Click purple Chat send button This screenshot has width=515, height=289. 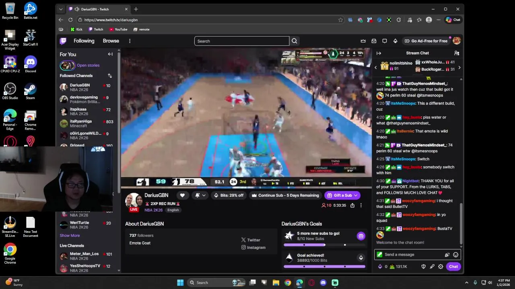pyautogui.click(x=453, y=267)
